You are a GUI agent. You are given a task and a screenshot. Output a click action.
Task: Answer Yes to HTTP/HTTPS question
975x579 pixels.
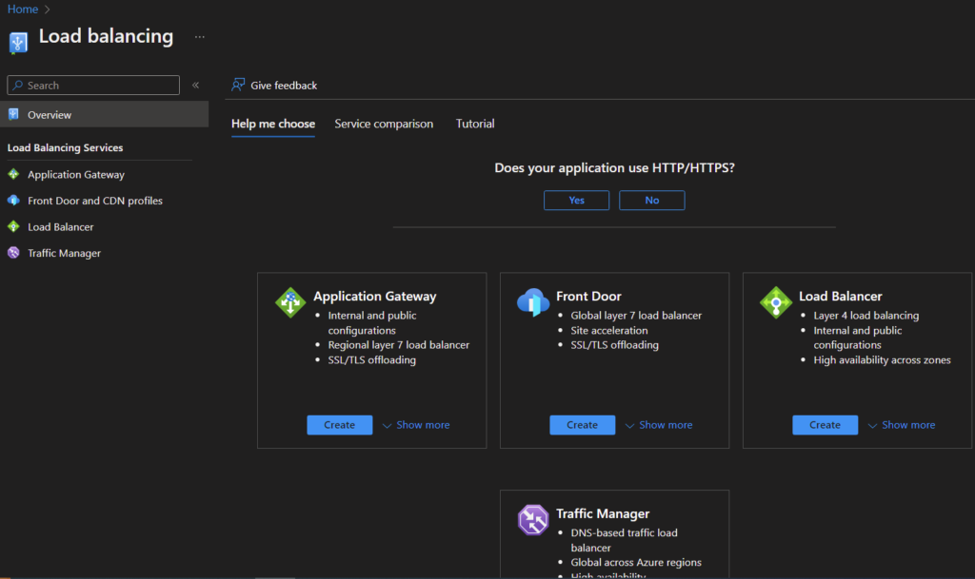coord(576,200)
